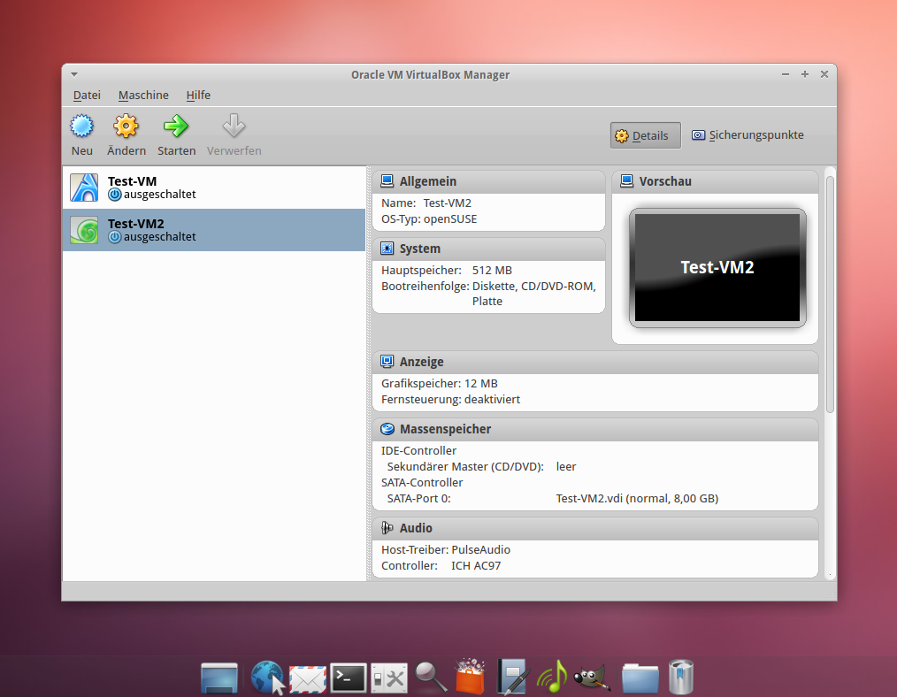Open the Audio section header link
The height and width of the screenshot is (697, 897).
416,528
